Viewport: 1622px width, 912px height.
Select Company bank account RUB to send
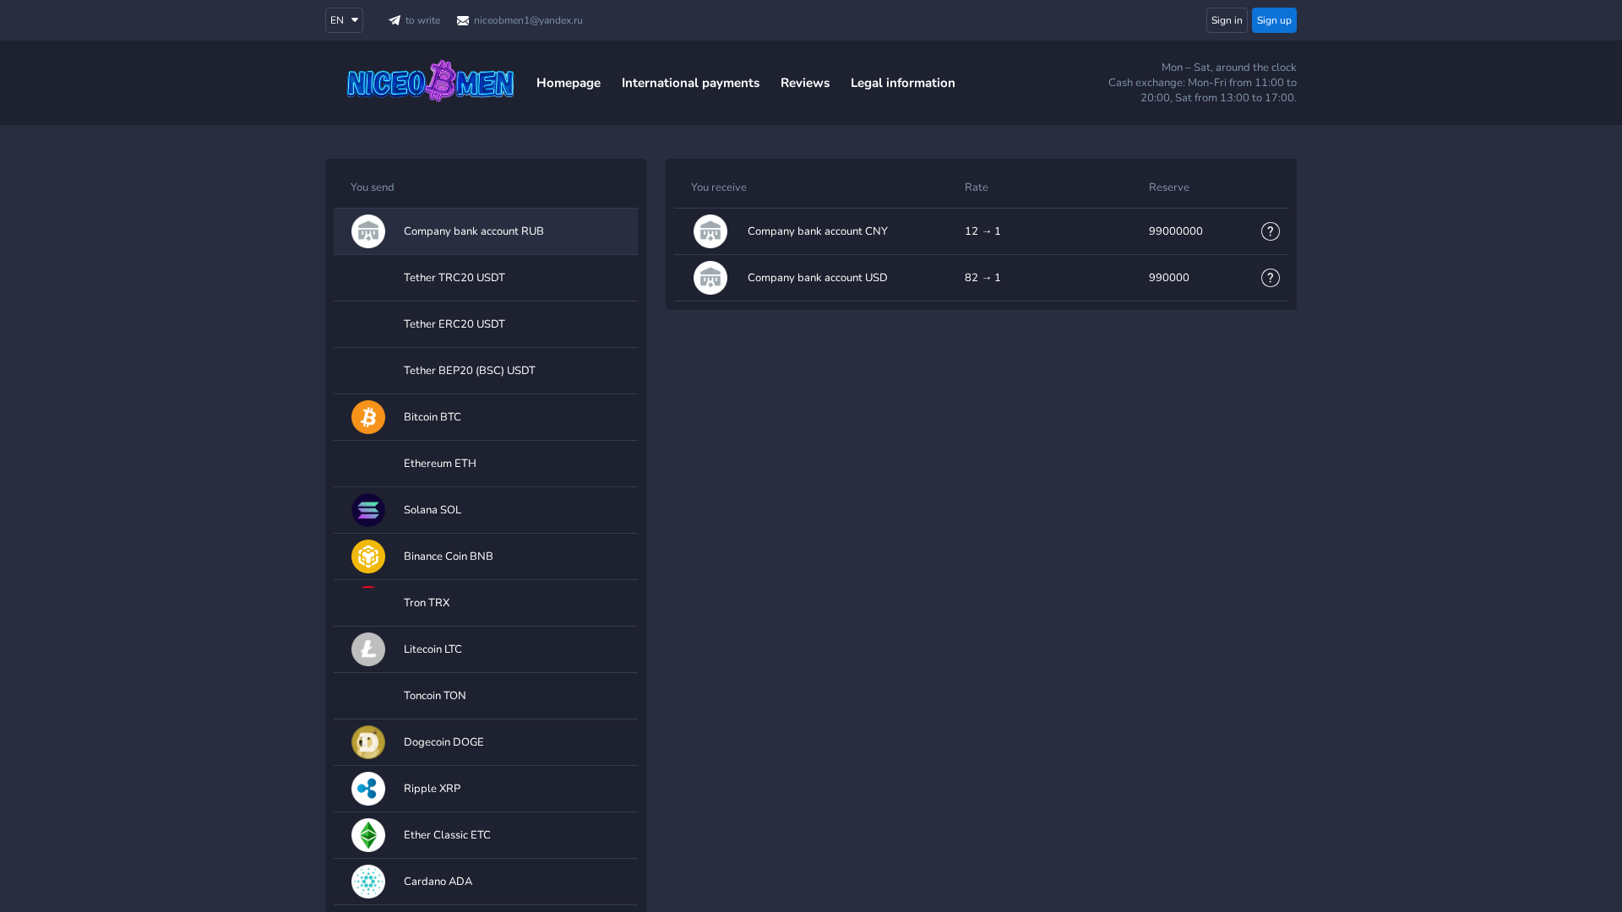coord(486,231)
